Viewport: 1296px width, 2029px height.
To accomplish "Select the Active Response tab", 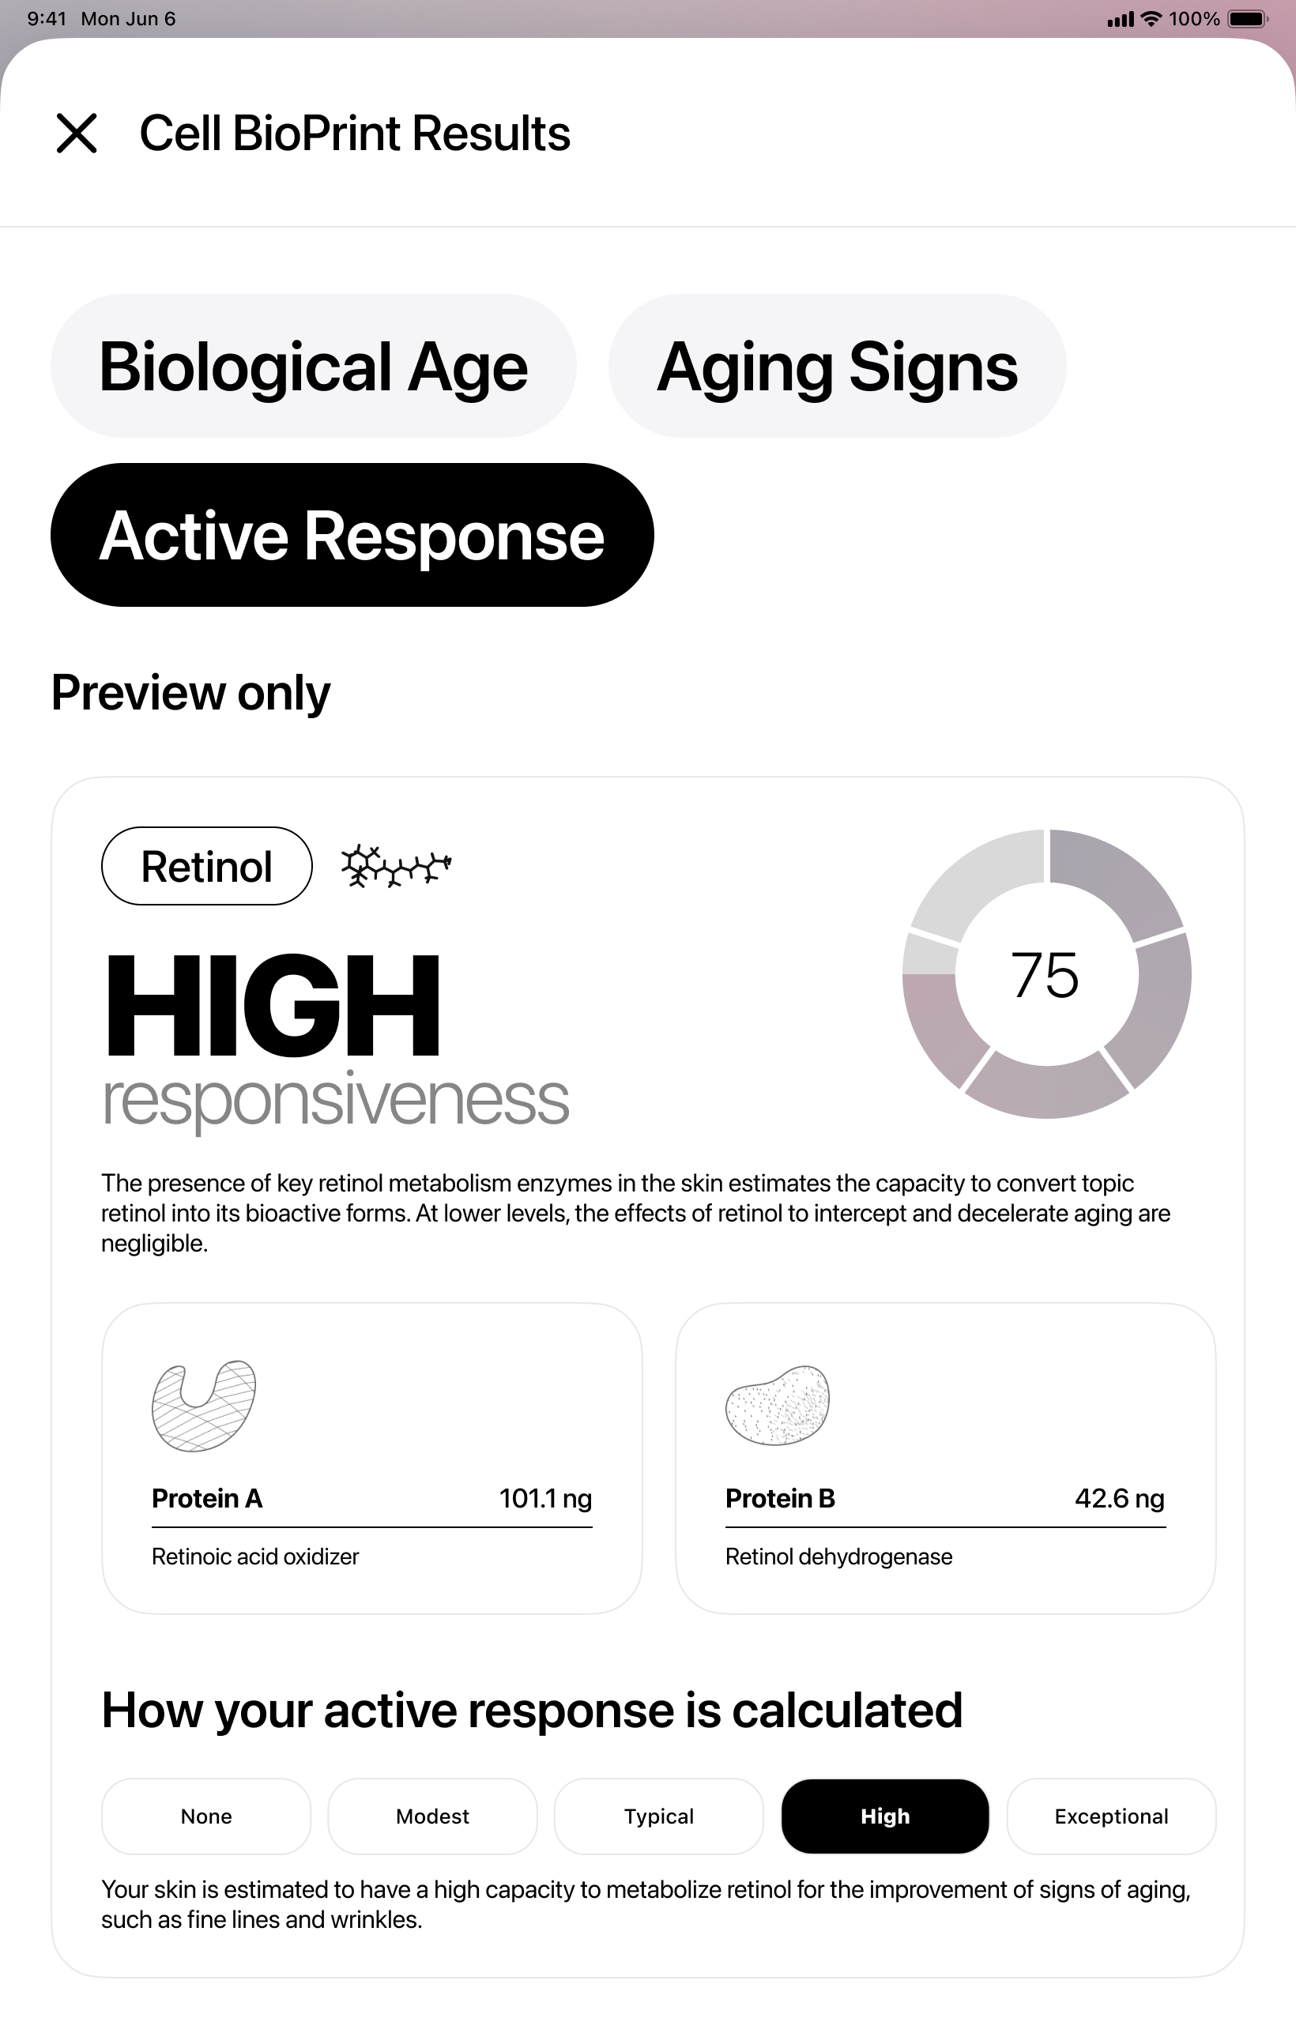I will pos(352,535).
